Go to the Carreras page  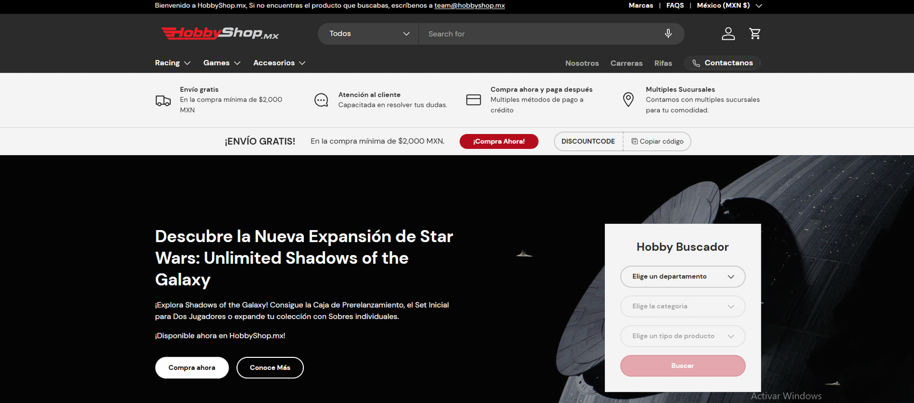626,63
